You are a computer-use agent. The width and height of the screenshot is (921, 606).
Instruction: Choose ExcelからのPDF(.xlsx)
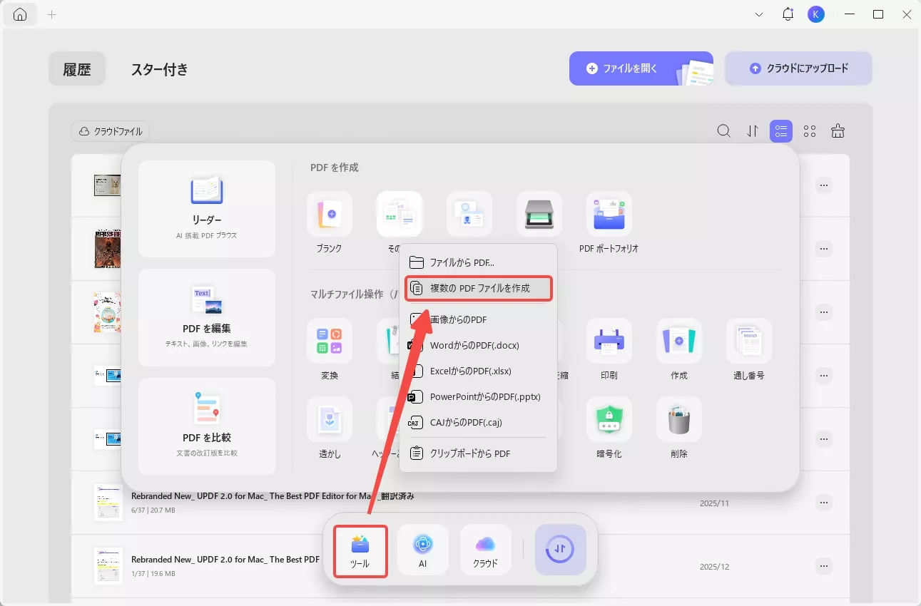coord(478,371)
